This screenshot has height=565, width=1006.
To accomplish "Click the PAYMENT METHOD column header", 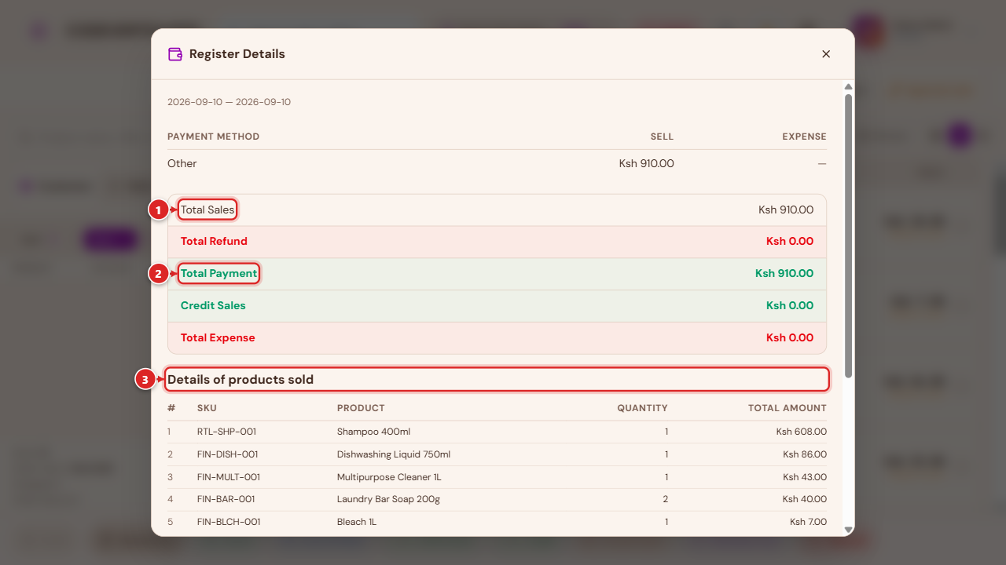I will pos(213,137).
